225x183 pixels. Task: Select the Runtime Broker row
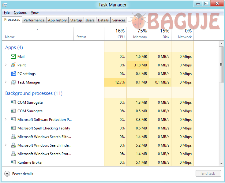(x=98, y=162)
